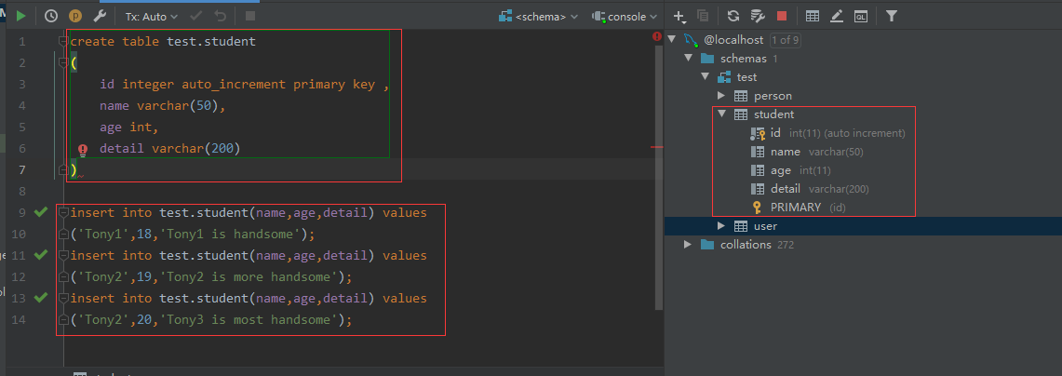Screen dimensions: 1062x376
Task: Open the table editor grid icon
Action: [813, 16]
